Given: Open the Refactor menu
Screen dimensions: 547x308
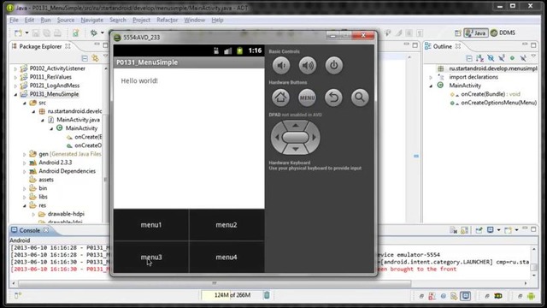Looking at the screenshot, I should coord(168,20).
